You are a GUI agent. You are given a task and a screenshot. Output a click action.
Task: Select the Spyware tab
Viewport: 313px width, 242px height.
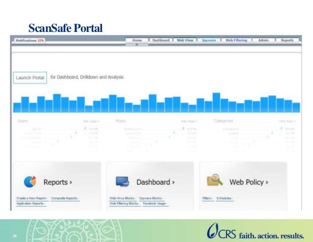209,40
